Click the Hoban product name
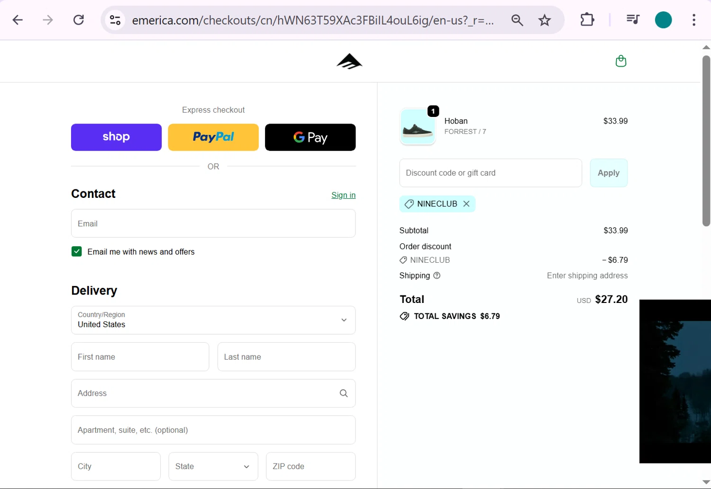 456,121
